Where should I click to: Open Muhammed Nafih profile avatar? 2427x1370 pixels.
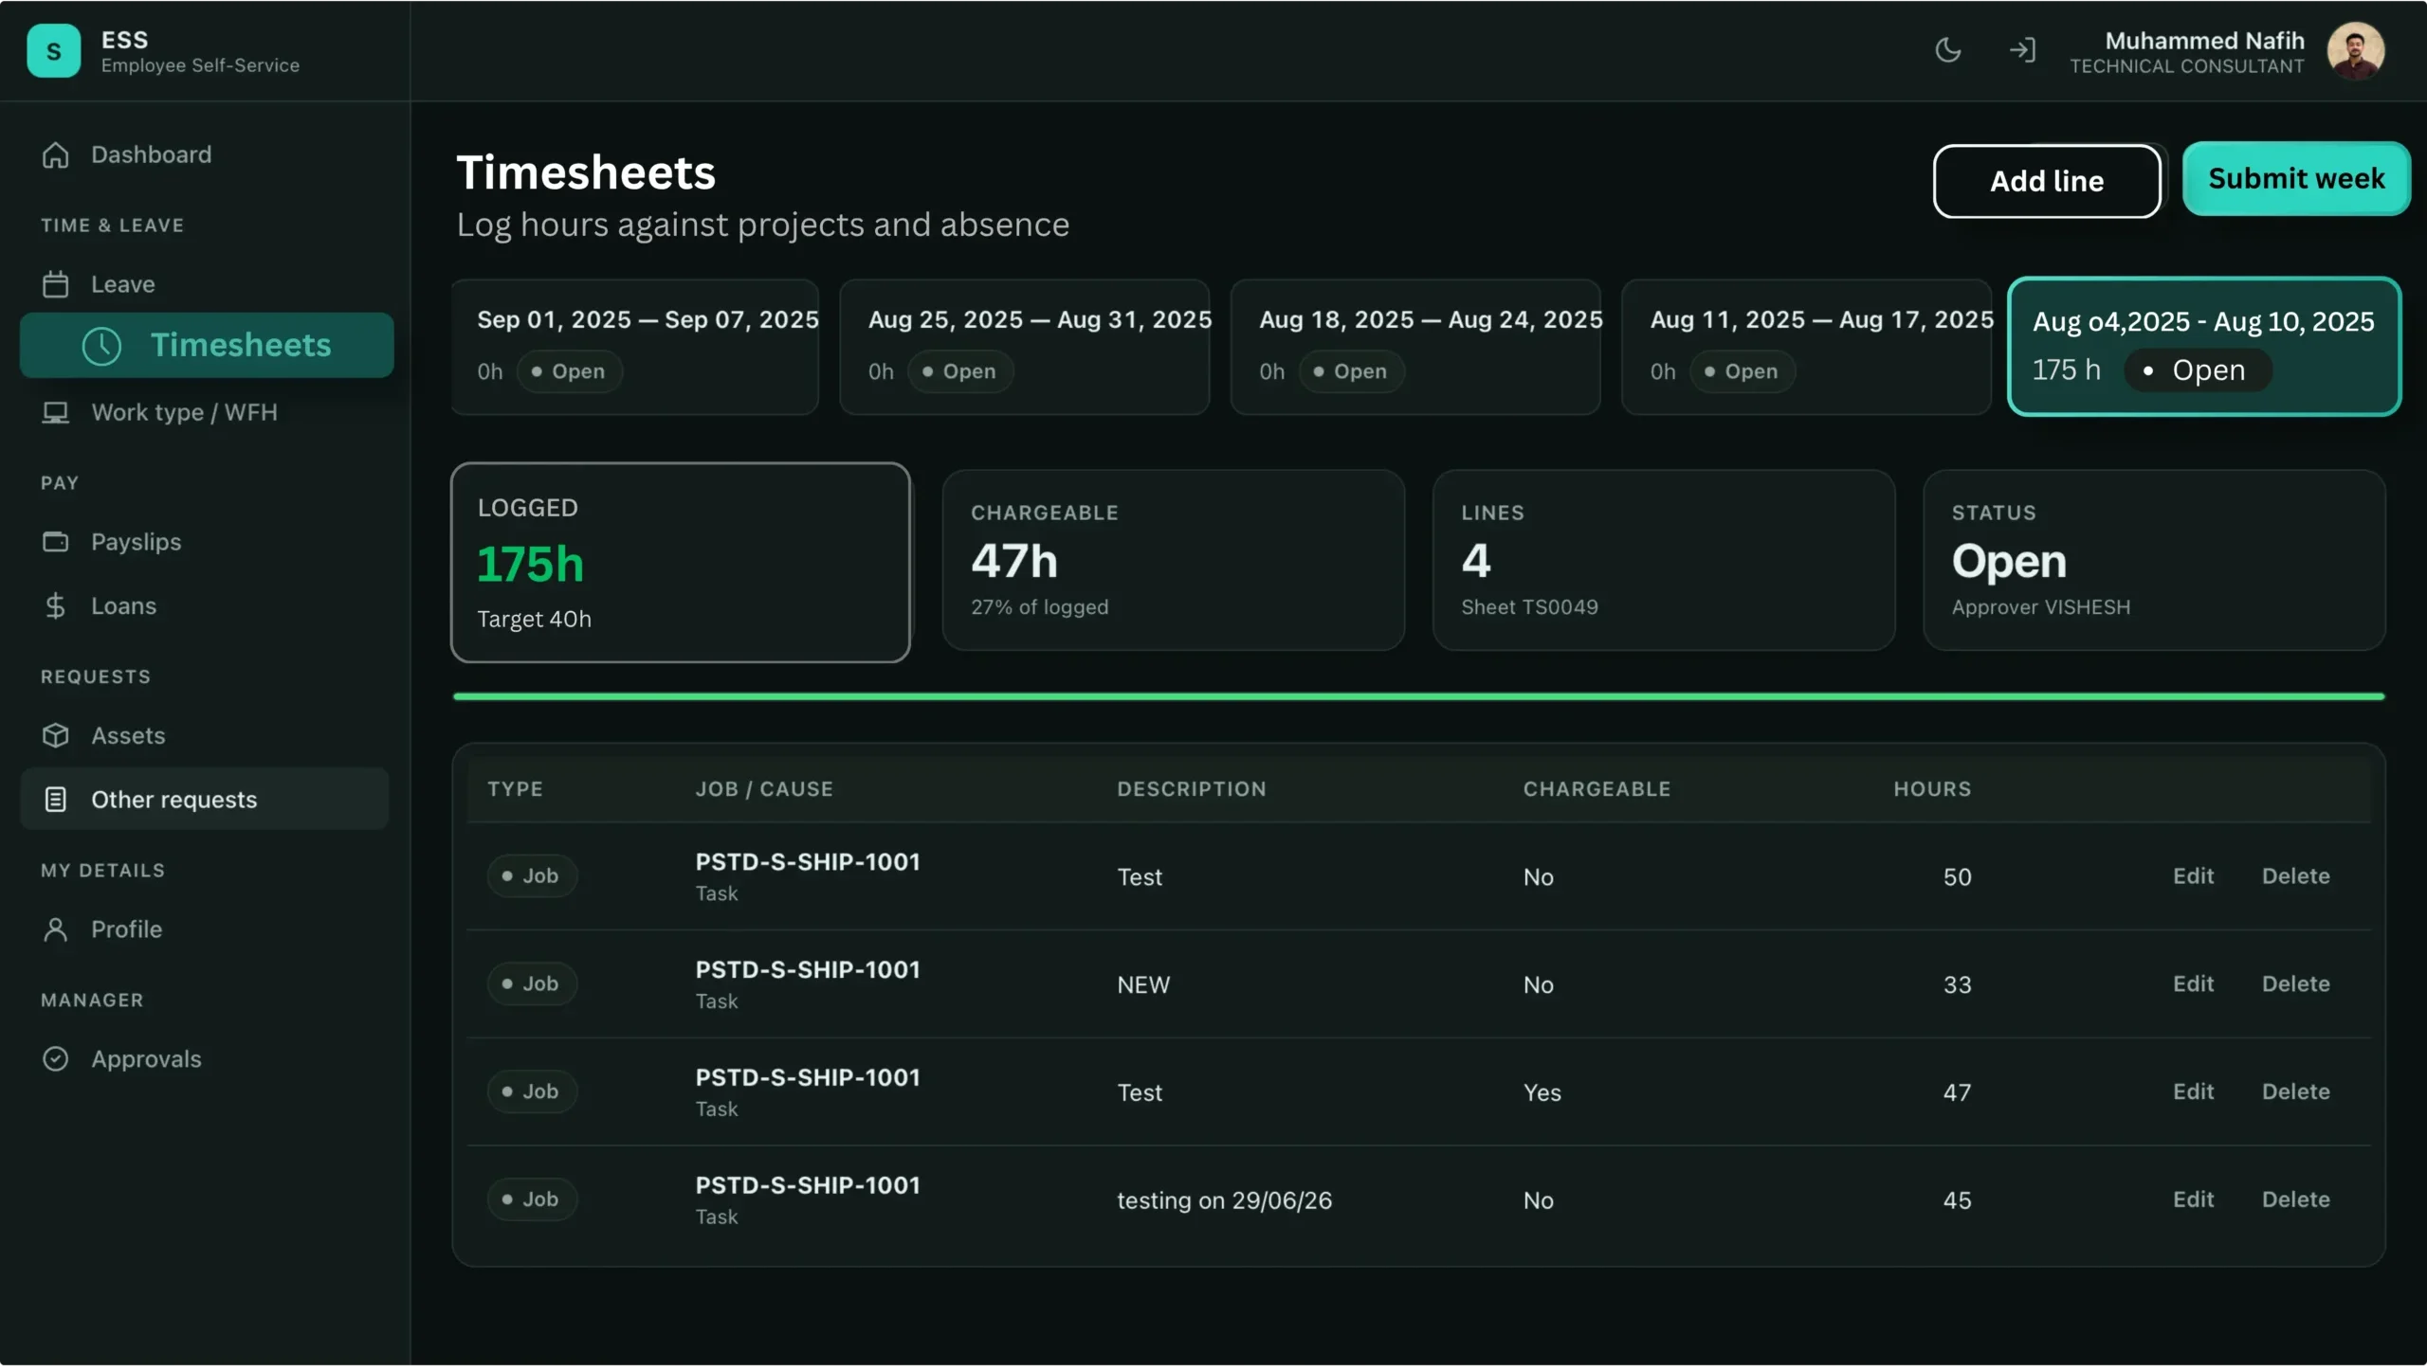tap(2355, 51)
